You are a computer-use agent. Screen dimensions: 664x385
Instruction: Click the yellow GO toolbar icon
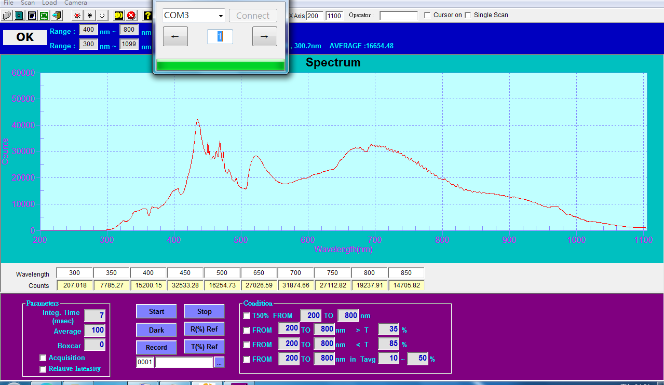coord(119,16)
